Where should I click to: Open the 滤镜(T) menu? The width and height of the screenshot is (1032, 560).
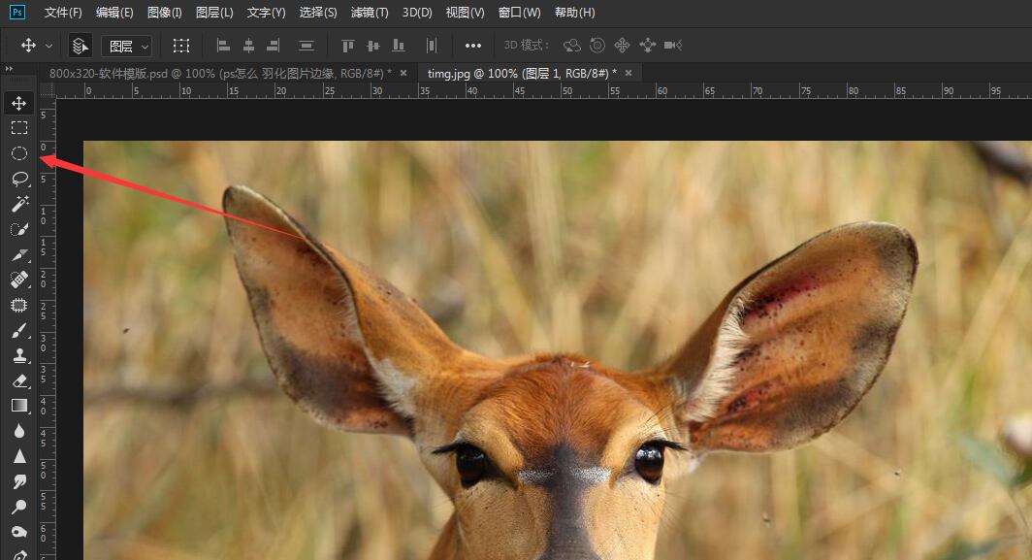(369, 13)
